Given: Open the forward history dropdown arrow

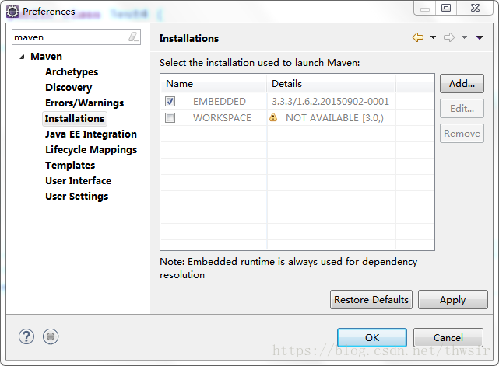Looking at the screenshot, I should point(464,37).
